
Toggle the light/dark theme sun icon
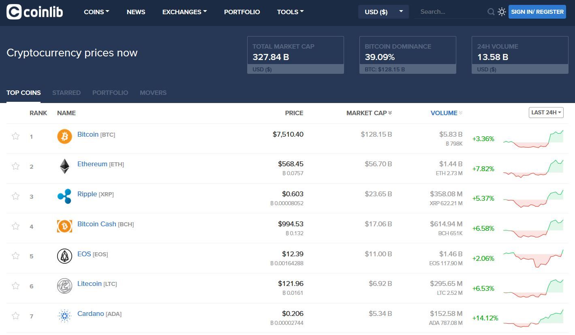502,12
